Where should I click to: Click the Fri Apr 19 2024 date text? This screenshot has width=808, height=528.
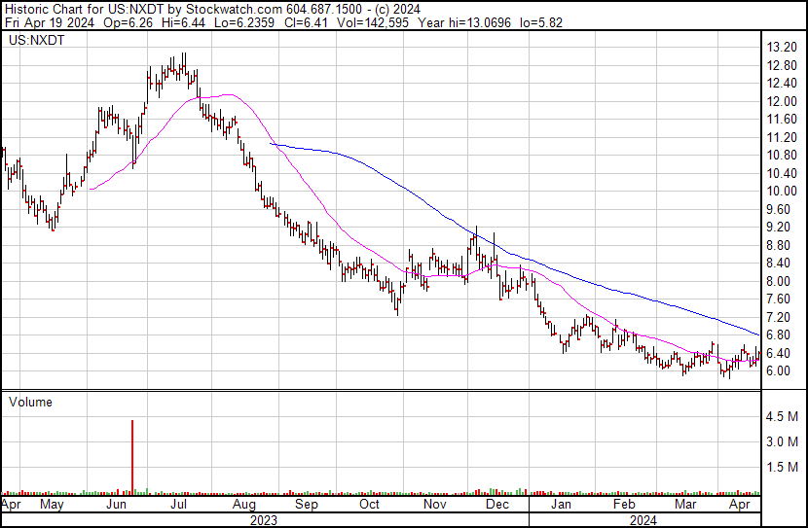click(46, 21)
